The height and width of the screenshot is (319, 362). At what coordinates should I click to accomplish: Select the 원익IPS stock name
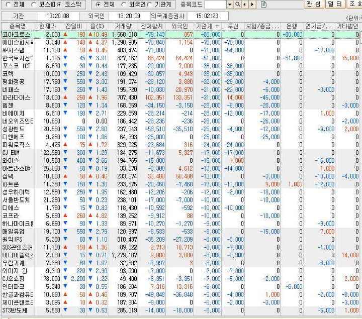(x=12, y=239)
